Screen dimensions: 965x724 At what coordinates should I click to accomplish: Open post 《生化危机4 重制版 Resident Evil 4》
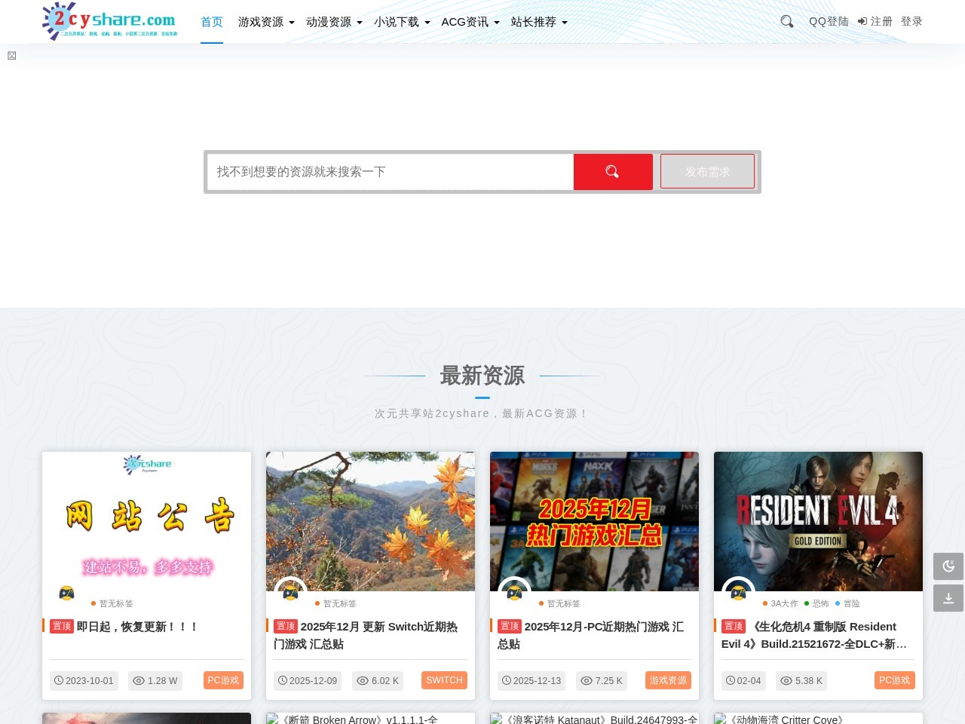814,635
